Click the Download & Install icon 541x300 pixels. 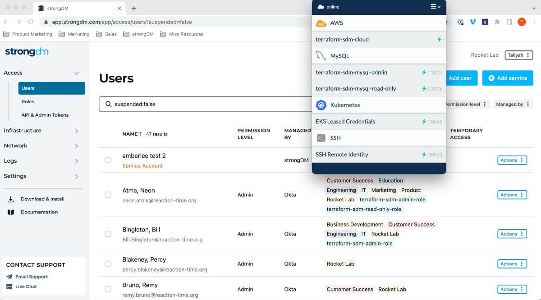pyautogui.click(x=11, y=199)
